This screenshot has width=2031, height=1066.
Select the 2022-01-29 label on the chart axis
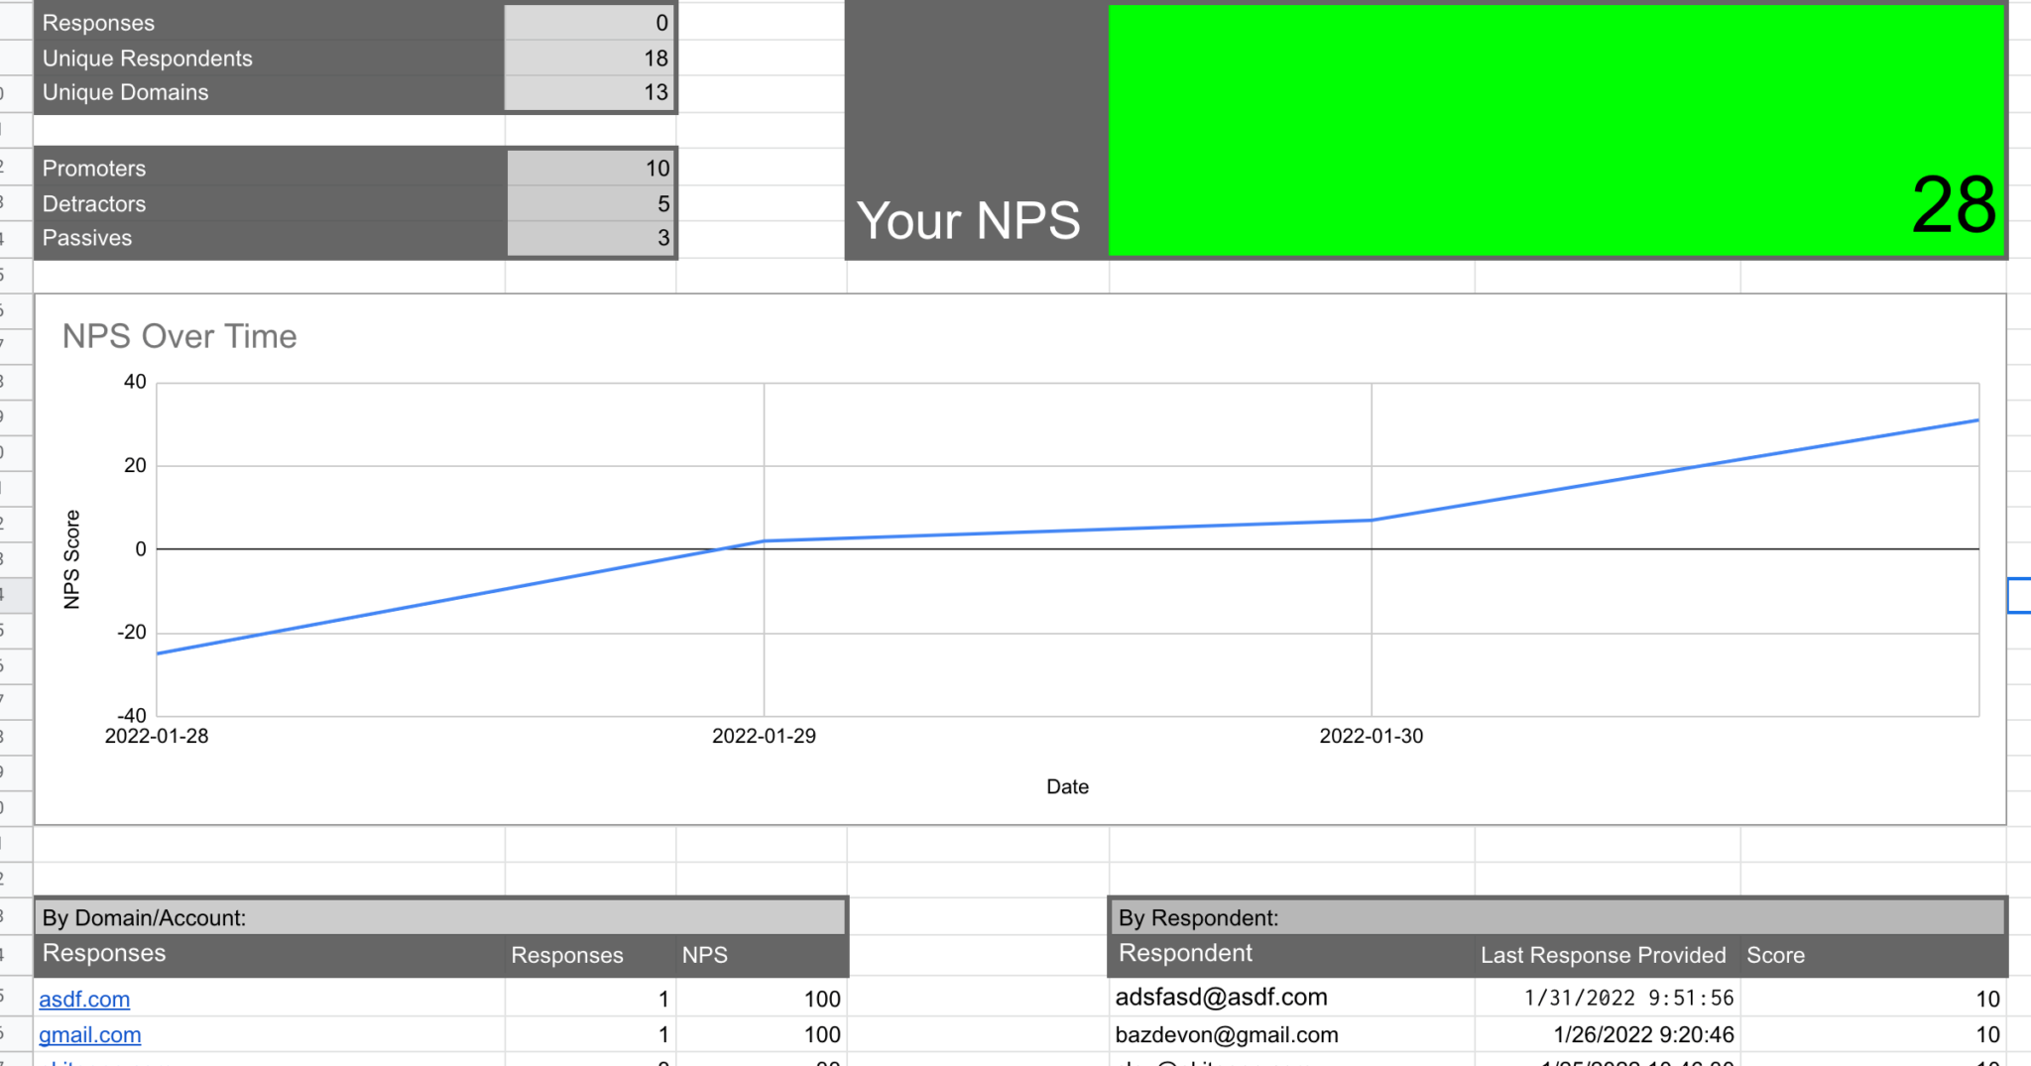coord(765,736)
